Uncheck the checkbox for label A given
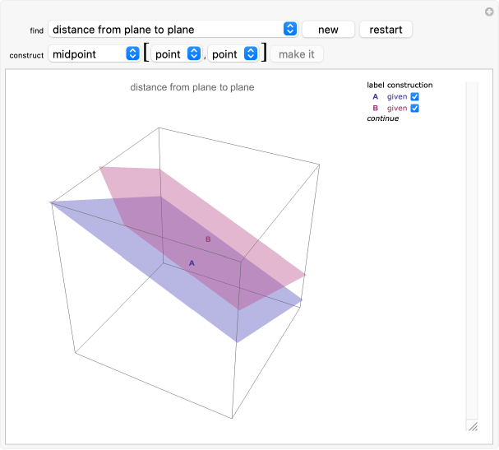This screenshot has width=499, height=450. coord(415,96)
